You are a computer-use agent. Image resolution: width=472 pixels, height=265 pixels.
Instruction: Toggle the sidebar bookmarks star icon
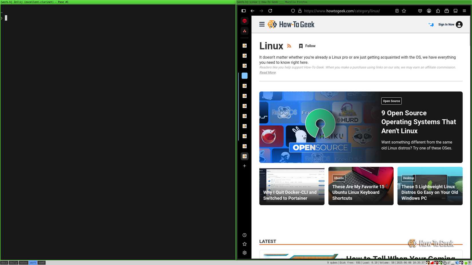tap(245, 244)
